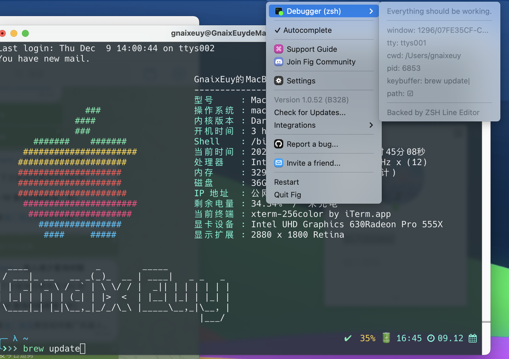Click '2880 x 1800 Retina' display value

pos(298,235)
